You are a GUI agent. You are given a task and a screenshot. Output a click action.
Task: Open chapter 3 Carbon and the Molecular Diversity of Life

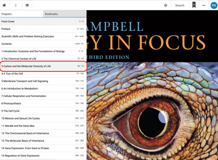coord(43,66)
